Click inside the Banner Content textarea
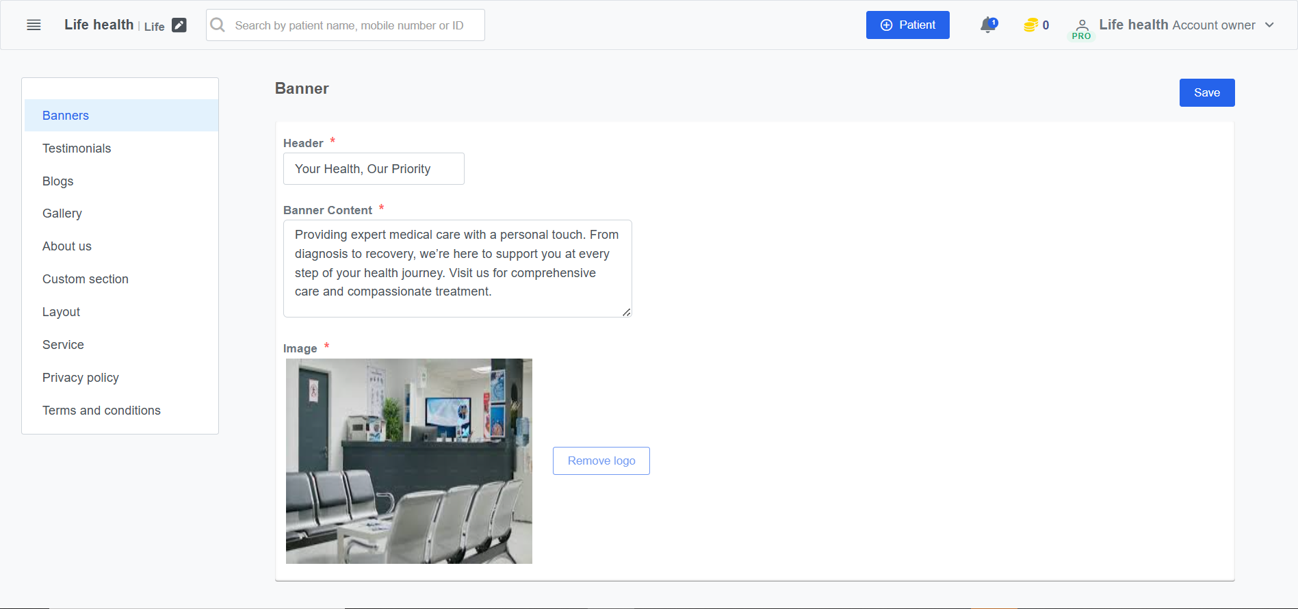The image size is (1298, 609). (x=457, y=268)
